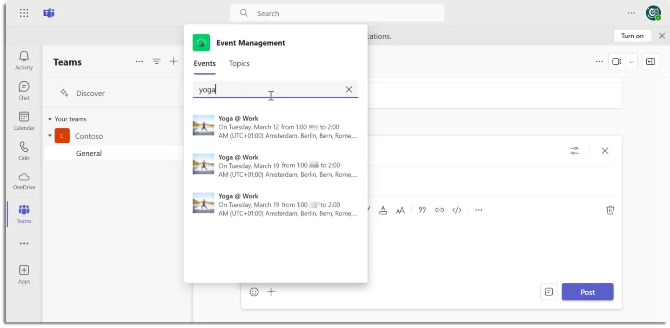This screenshot has height=328, width=670.
Task: Select Teams in the app rail
Action: tap(24, 214)
